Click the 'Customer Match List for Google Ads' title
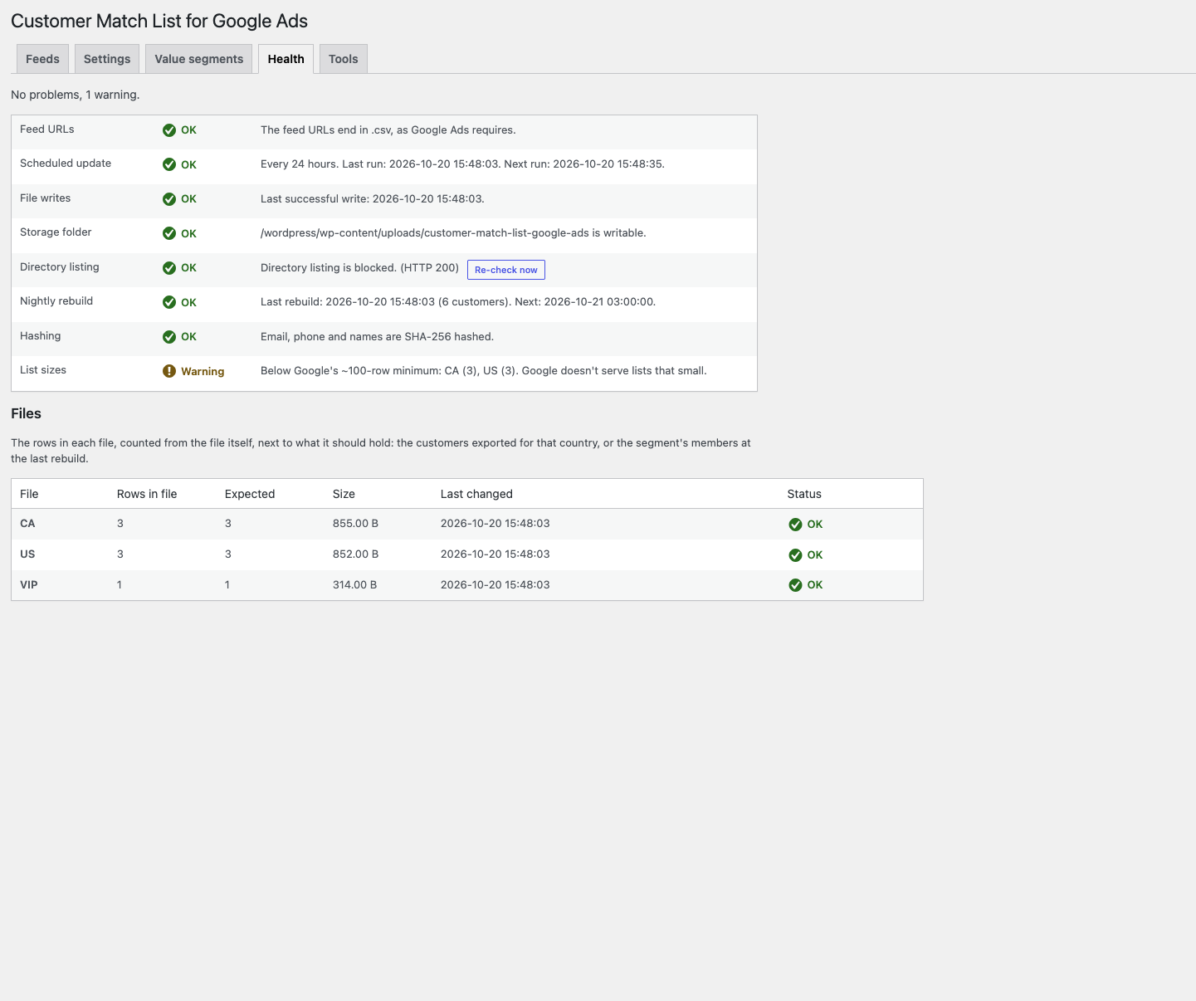This screenshot has width=1196, height=1001. pos(159,21)
